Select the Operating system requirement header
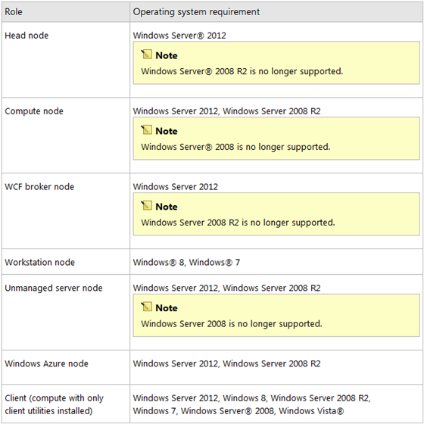Viewport: 424px width, 424px height. (x=196, y=12)
